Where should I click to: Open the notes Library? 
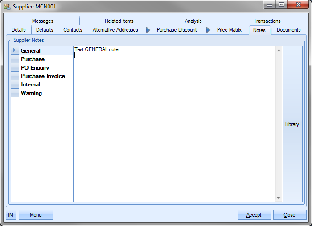click(x=292, y=124)
